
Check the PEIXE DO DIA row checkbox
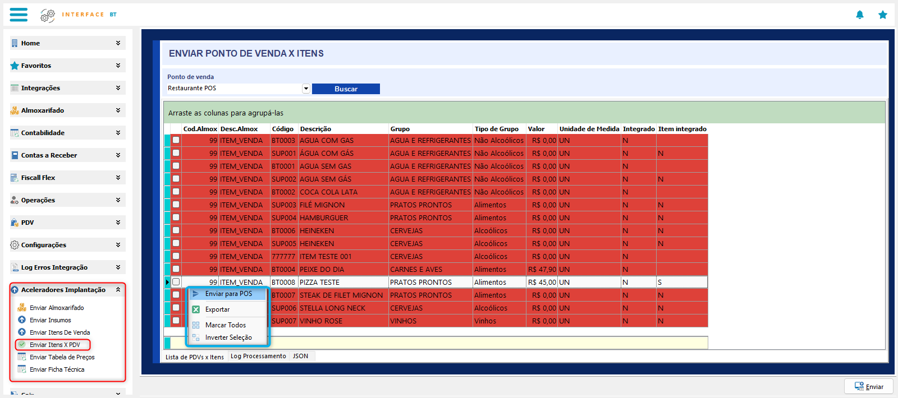pyautogui.click(x=176, y=269)
